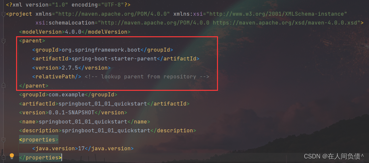Viewport: 369px width, 163px height.
Task: Click the org.springframework.boot groupId value
Action: click(x=101, y=50)
